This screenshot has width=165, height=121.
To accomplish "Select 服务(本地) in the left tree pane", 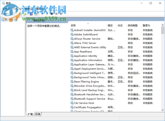I will [9, 20].
